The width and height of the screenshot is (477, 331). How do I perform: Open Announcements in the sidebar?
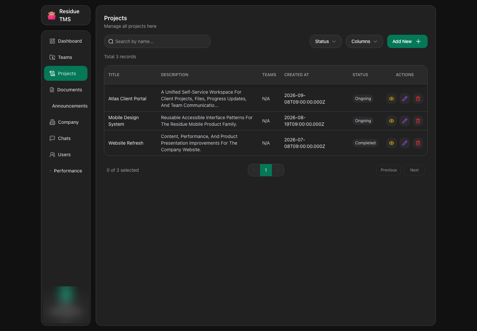pos(66,106)
